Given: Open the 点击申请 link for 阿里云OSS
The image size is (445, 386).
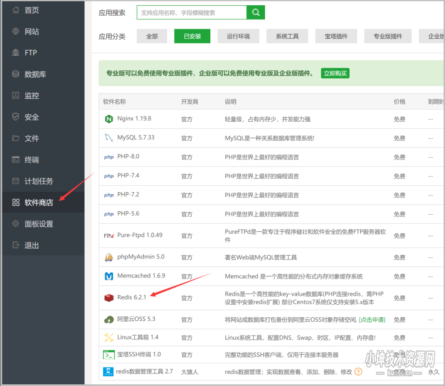Looking at the screenshot, I should click(372, 319).
